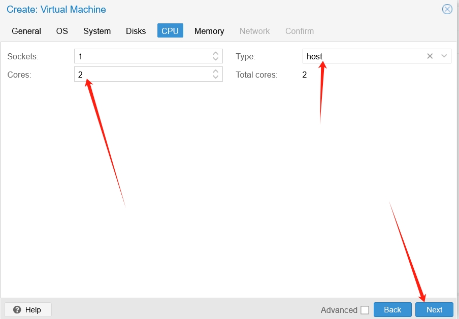Clear the CPU Type value with X

tap(430, 56)
